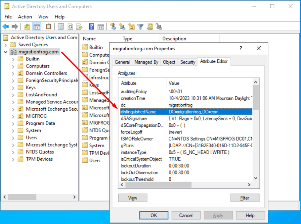Click the View button in Attribute Editor

pyautogui.click(x=132, y=198)
